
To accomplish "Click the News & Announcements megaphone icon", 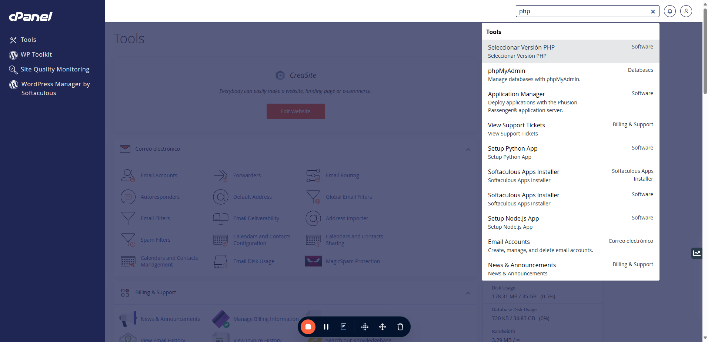I will [x=128, y=319].
